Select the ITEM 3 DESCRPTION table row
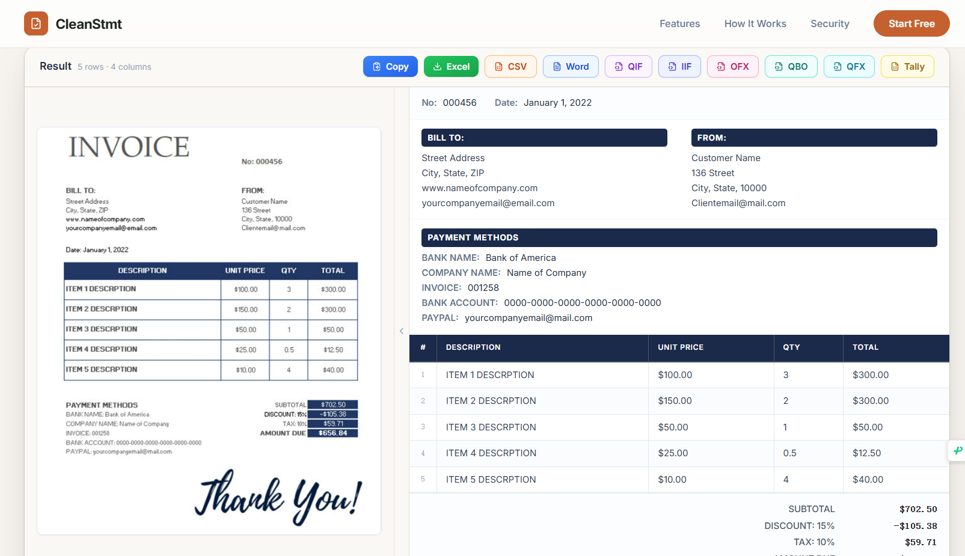The width and height of the screenshot is (965, 556). tap(679, 427)
